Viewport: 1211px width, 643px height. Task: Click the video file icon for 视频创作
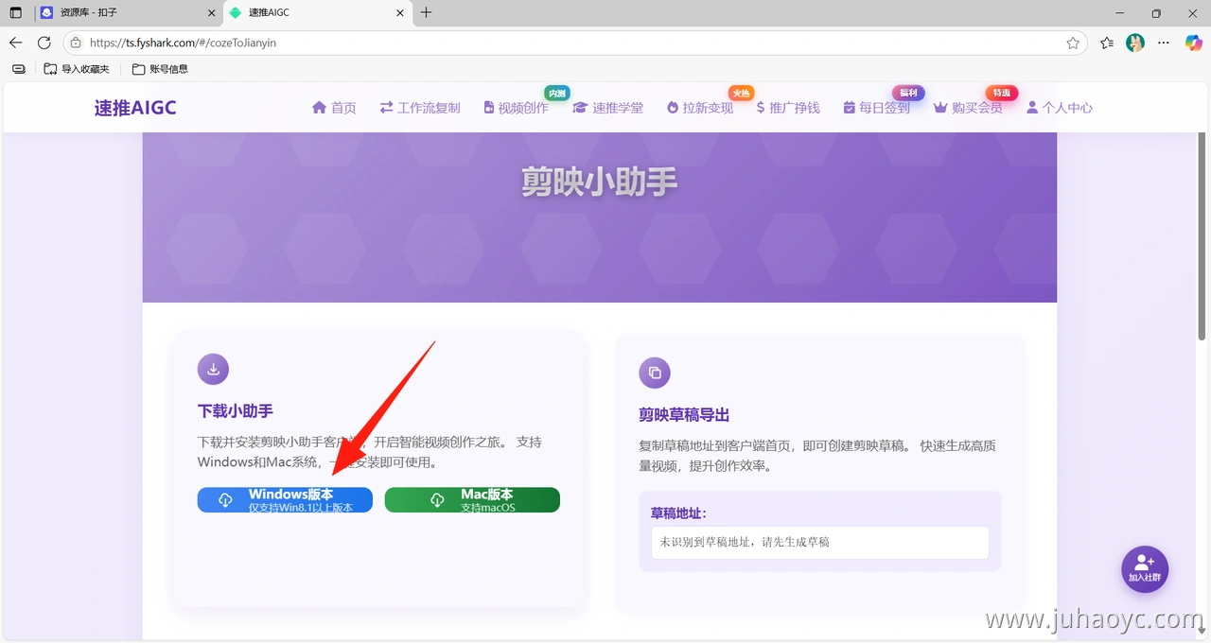[489, 108]
